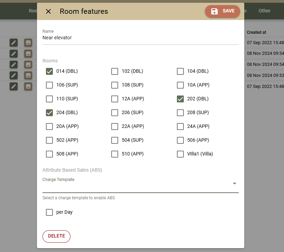Switch to the Other tab
The image size is (284, 252).
click(264, 11)
